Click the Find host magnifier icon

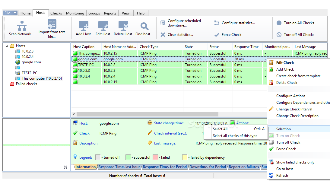click(x=144, y=26)
